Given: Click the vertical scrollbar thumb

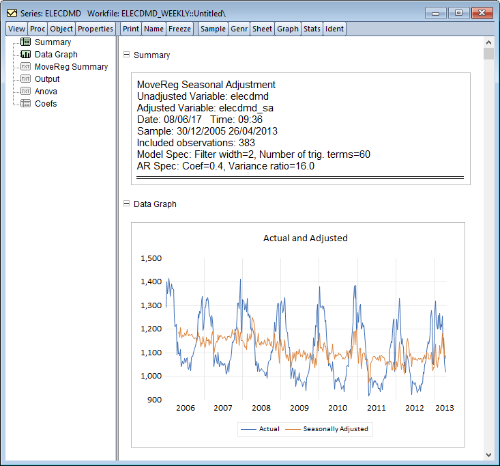Looking at the screenshot, I should click(488, 53).
